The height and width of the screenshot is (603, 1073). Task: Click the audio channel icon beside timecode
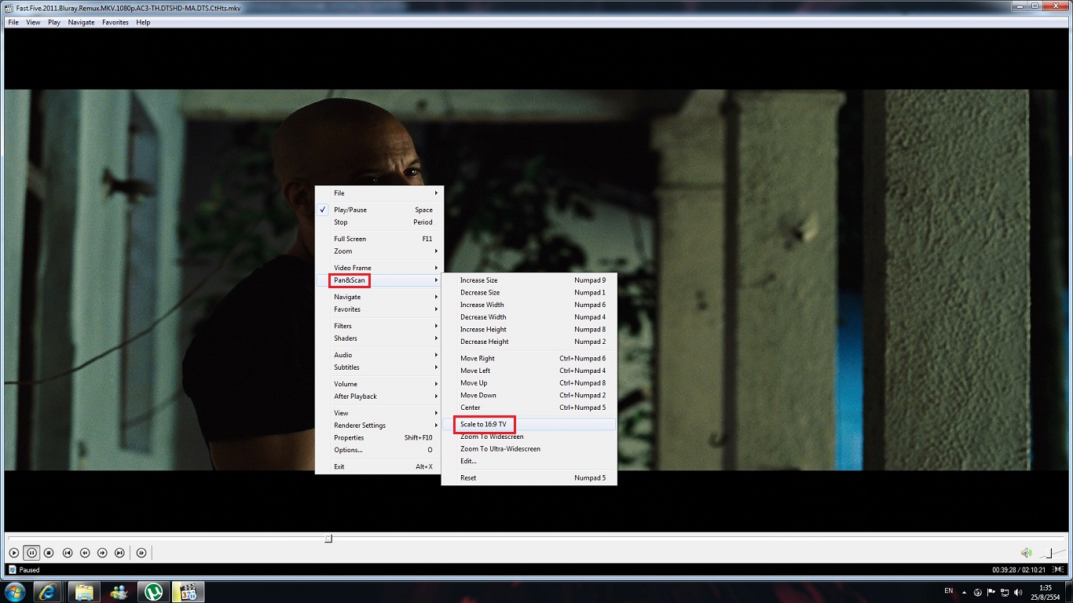point(1057,570)
